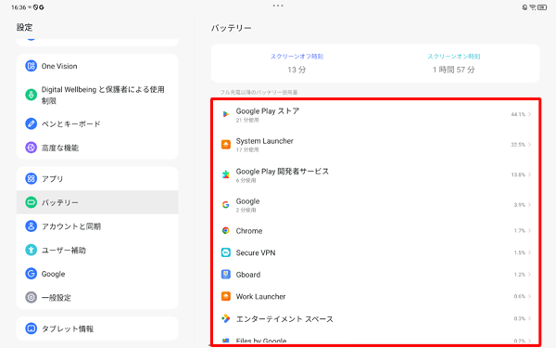Image resolution: width=556 pixels, height=348 pixels.
Task: Tap the Secure VPN label
Action: (256, 252)
